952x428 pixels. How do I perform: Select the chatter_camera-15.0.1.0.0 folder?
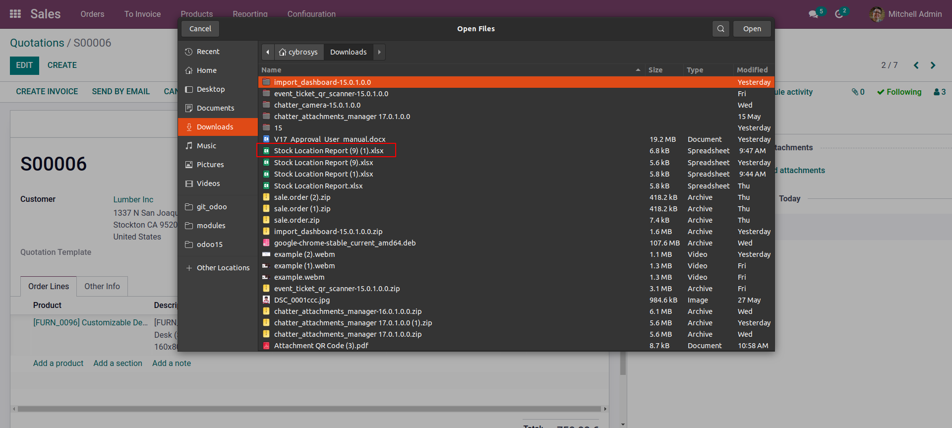click(x=516, y=105)
